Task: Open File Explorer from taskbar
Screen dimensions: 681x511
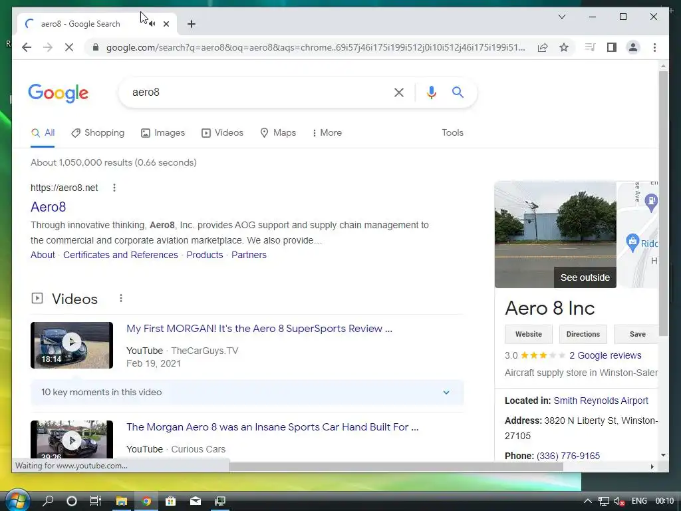Action: pyautogui.click(x=121, y=501)
